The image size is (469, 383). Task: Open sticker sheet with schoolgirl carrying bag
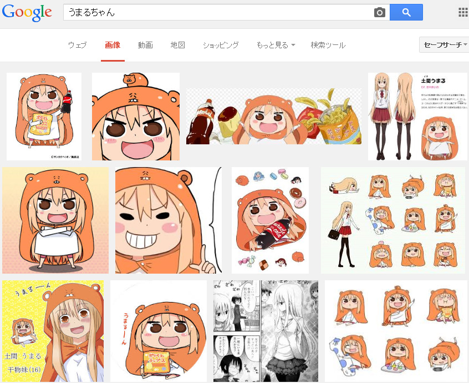coord(394,220)
